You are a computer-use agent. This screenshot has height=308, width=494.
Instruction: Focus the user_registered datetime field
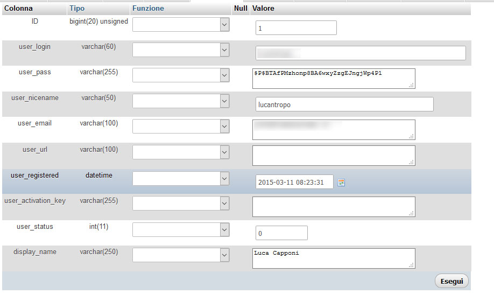294,182
